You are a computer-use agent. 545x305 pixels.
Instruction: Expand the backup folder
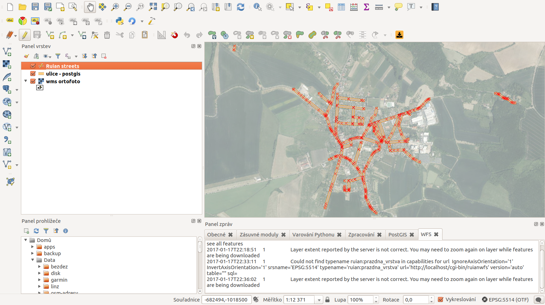pyautogui.click(x=32, y=253)
